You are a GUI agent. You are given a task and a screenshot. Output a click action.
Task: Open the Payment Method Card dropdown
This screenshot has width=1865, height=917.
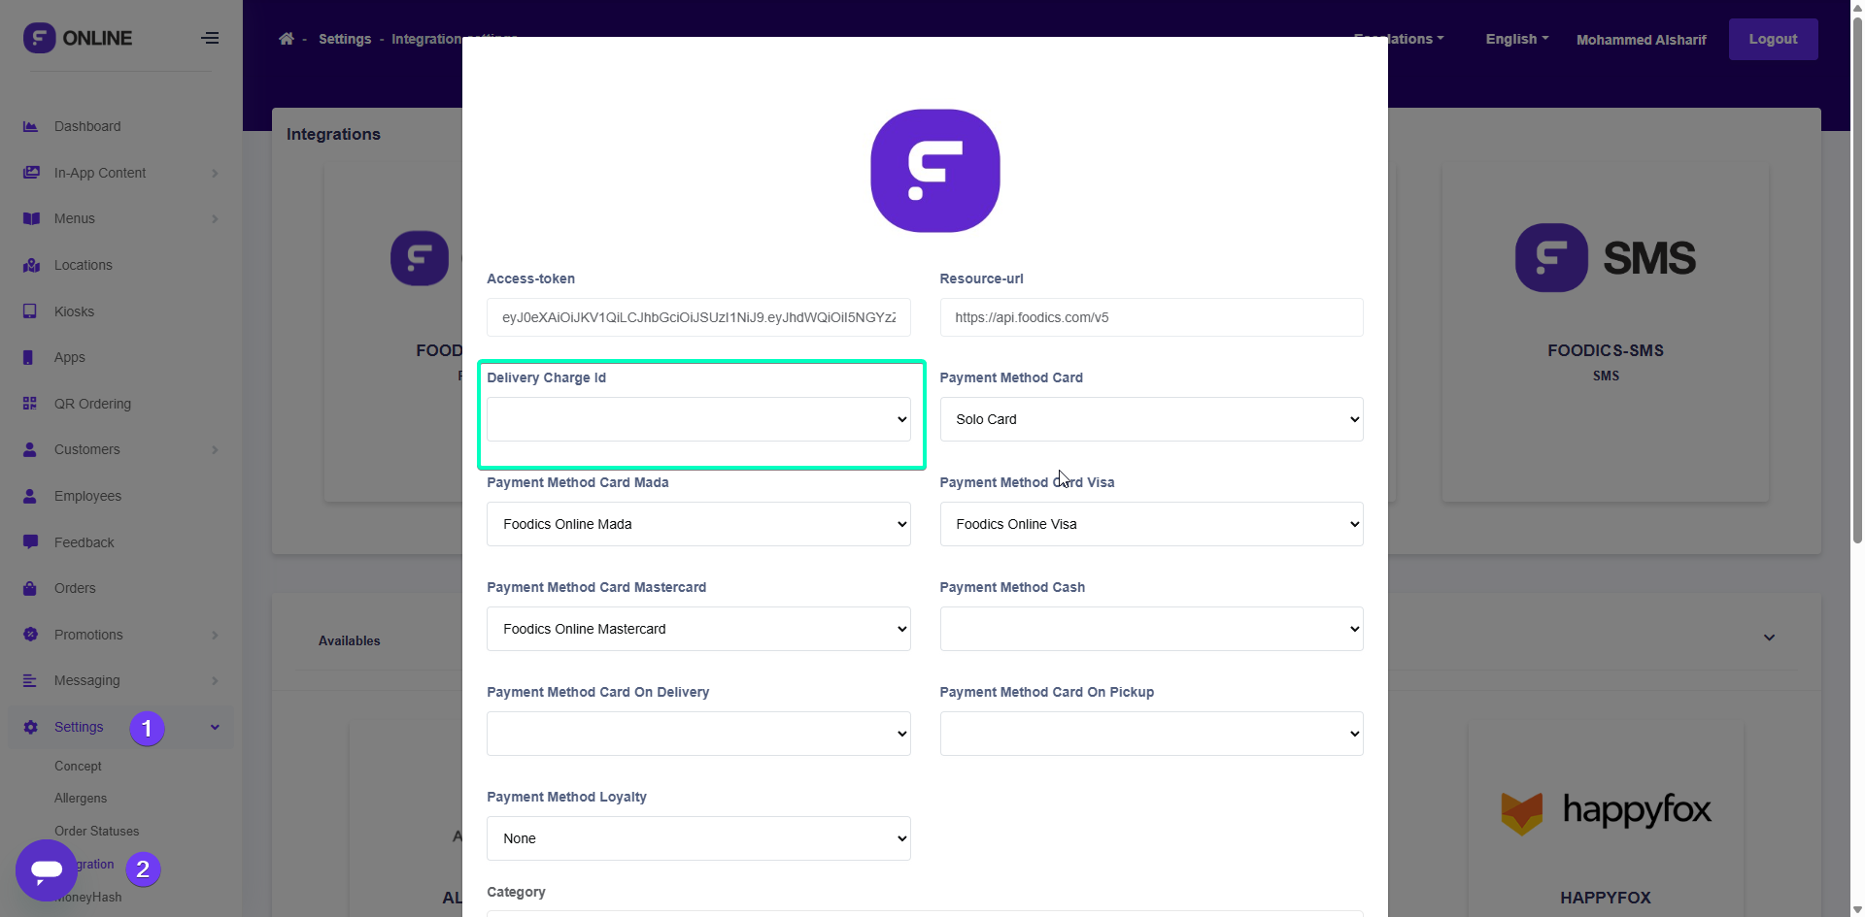pyautogui.click(x=1151, y=419)
